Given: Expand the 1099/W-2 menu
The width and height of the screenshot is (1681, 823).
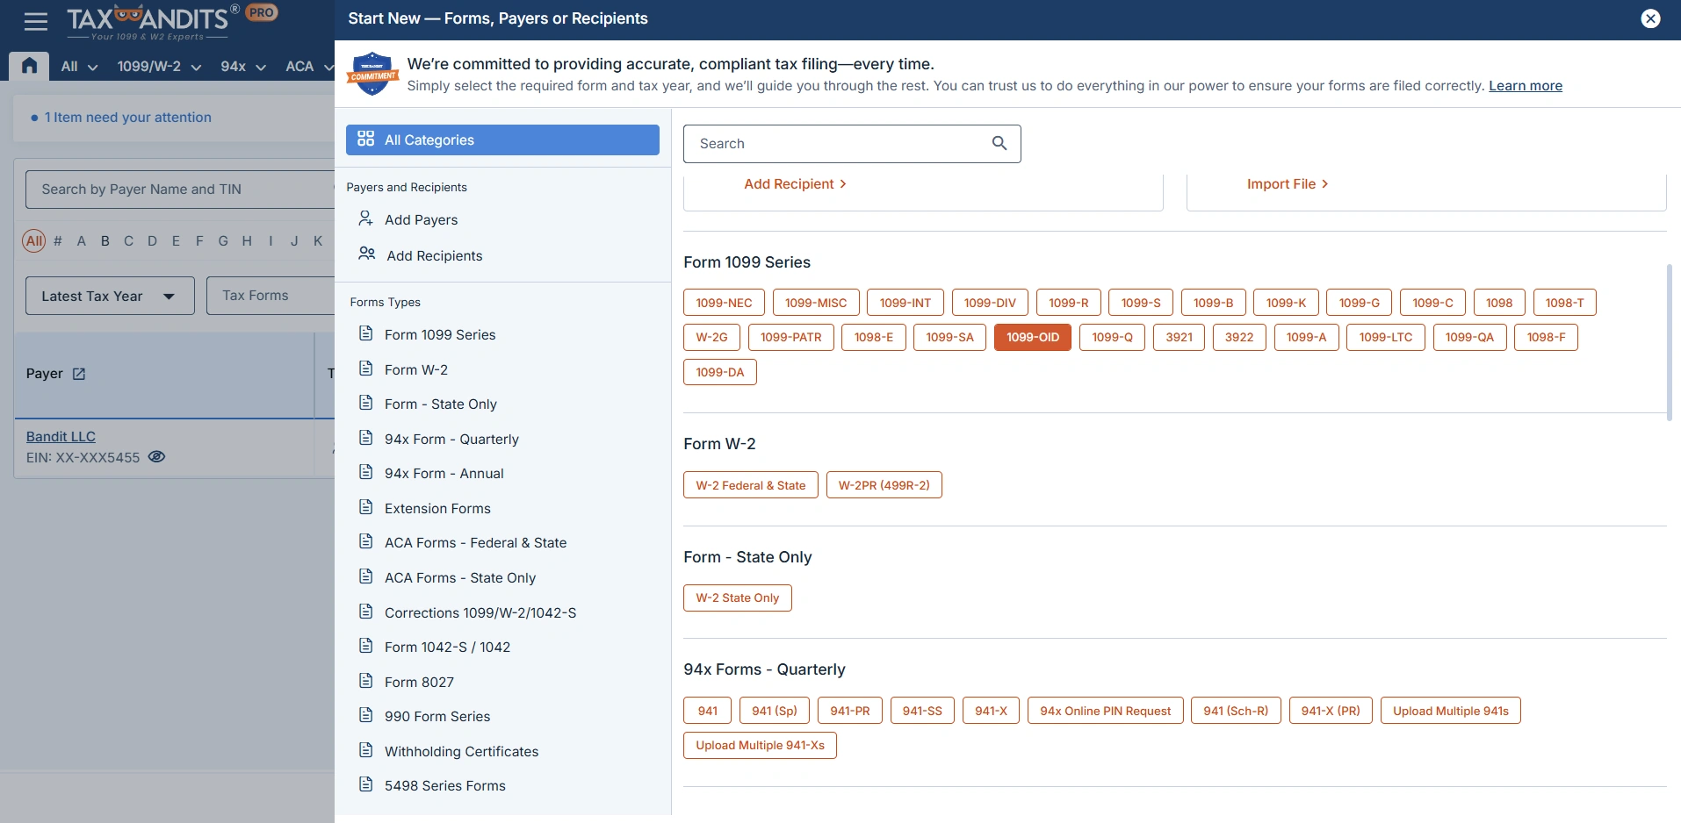Looking at the screenshot, I should point(159,67).
